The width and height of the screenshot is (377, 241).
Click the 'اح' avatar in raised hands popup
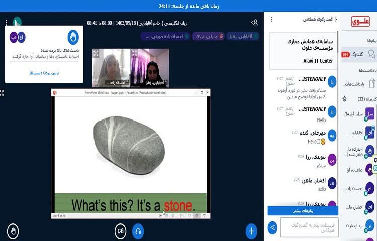point(22,37)
